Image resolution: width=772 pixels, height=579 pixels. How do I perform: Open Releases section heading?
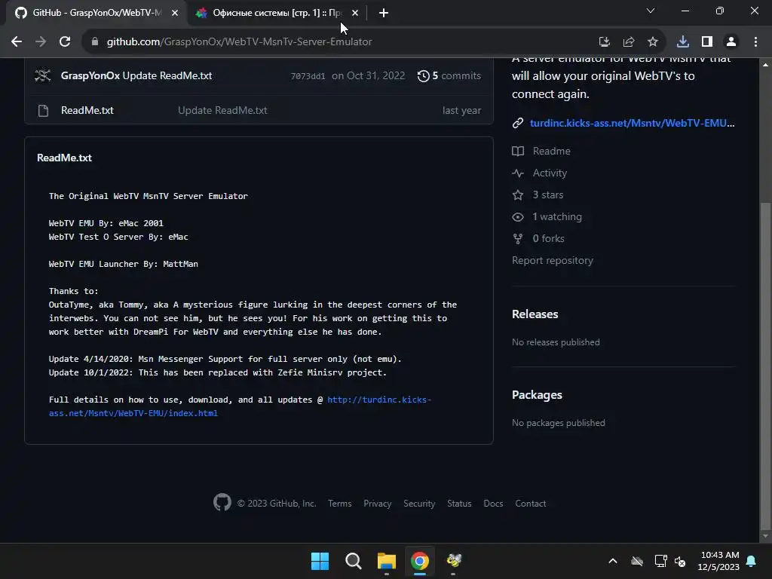click(535, 314)
